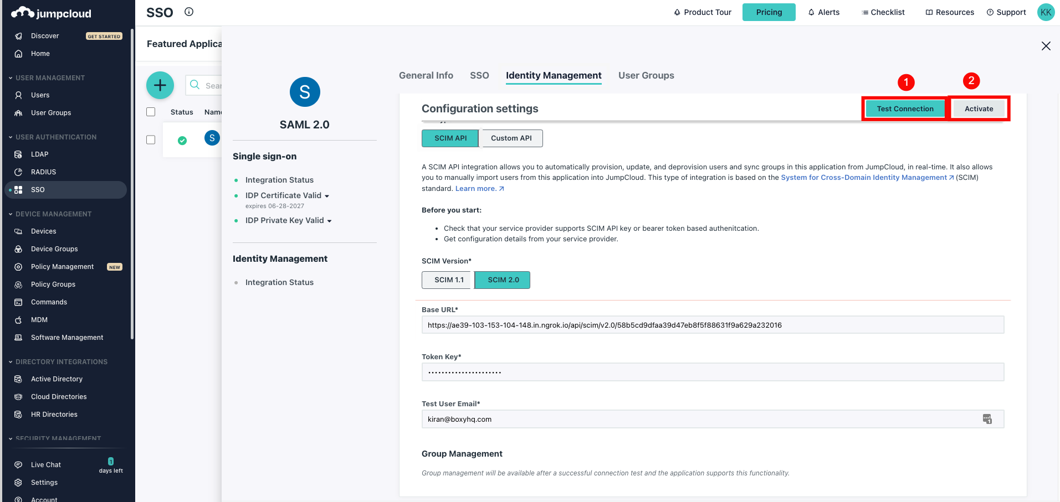
Task: Click the KK user avatar
Action: click(x=1046, y=12)
